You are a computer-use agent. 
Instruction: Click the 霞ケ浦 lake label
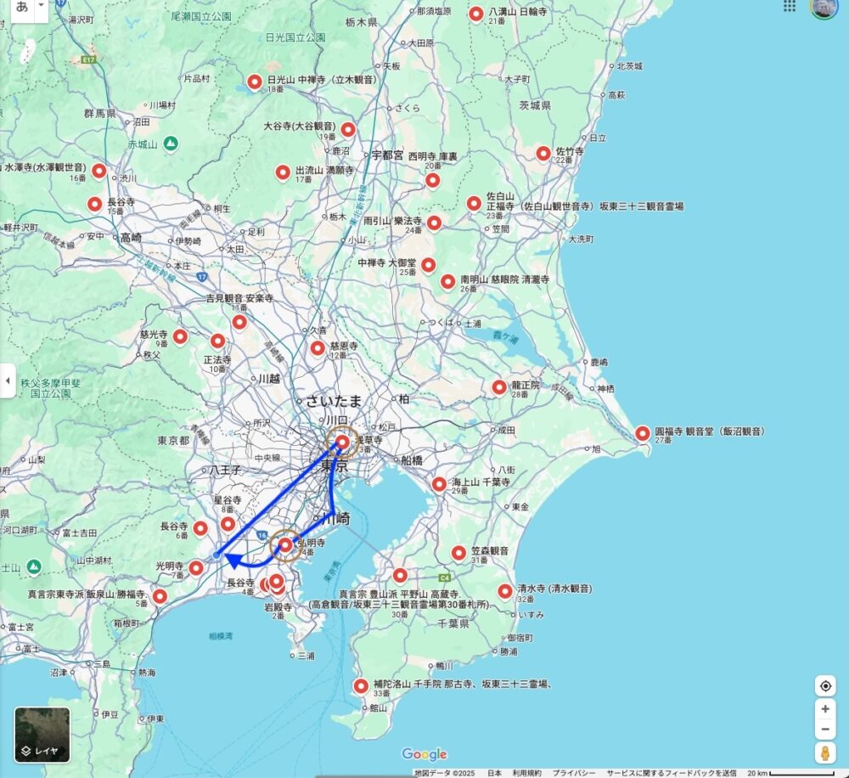505,337
